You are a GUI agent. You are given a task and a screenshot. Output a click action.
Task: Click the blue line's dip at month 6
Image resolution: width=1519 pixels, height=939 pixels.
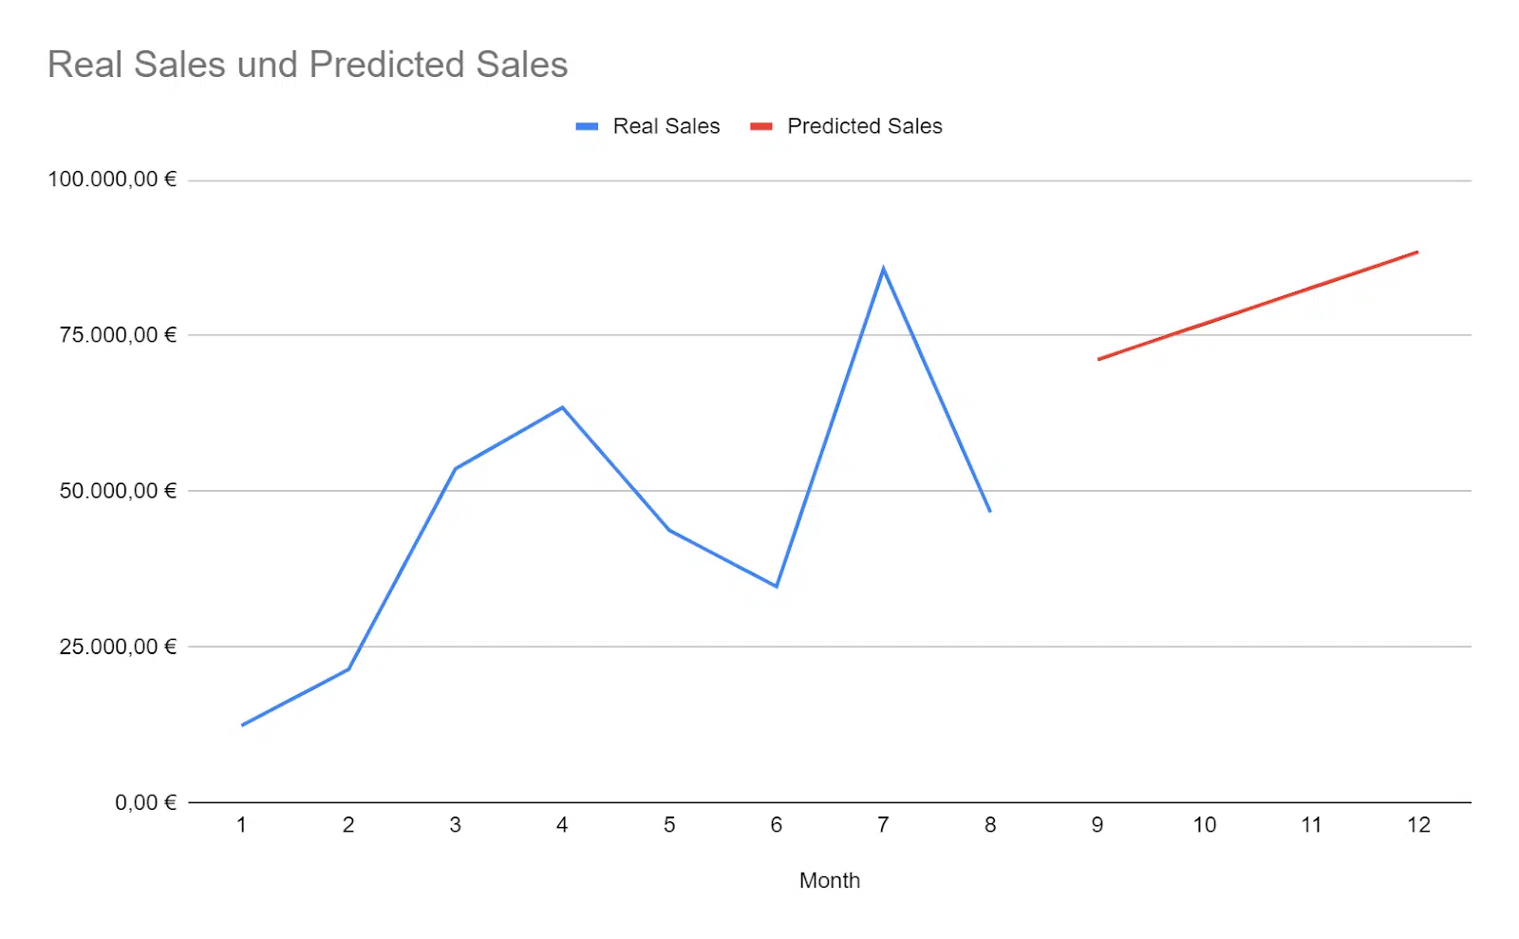click(x=776, y=586)
